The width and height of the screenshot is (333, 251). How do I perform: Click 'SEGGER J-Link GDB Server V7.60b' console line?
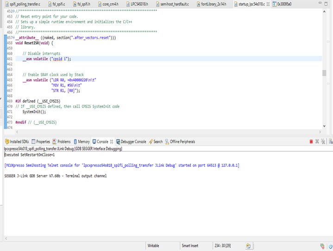point(56,176)
